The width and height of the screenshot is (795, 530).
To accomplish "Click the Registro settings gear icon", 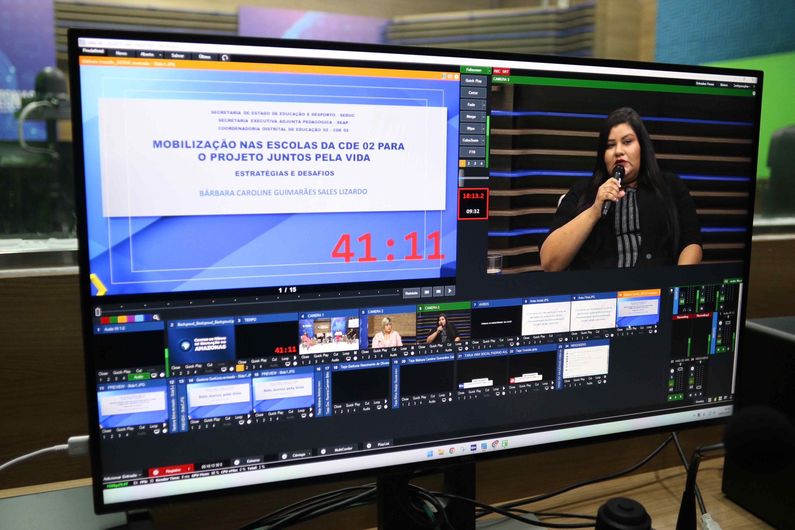I will (156, 472).
